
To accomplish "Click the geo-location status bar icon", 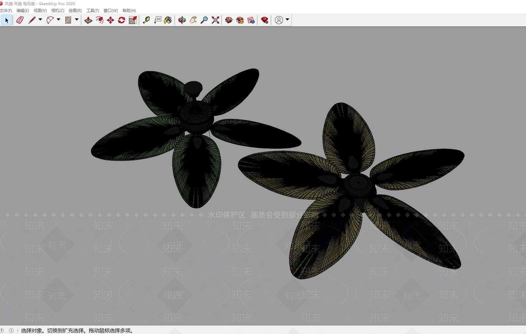I will 2,330.
